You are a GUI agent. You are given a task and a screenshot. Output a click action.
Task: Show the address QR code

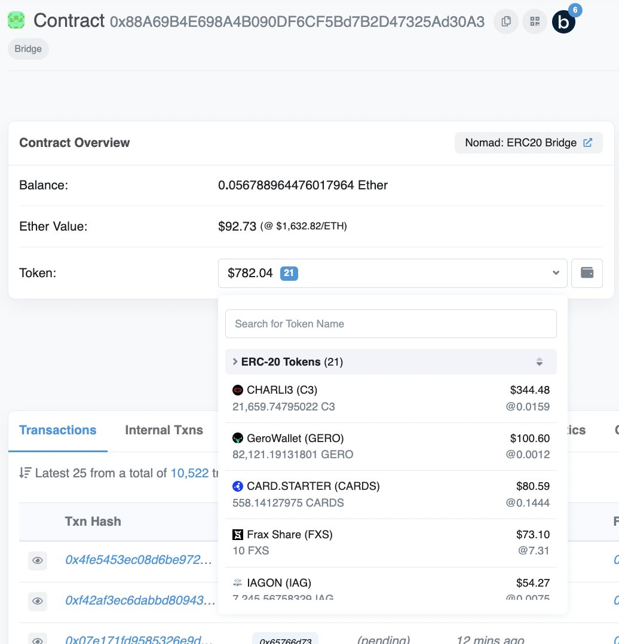[534, 22]
